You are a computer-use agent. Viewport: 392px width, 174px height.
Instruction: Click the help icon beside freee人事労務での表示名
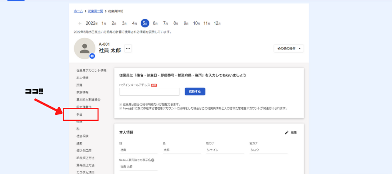tap(153, 160)
